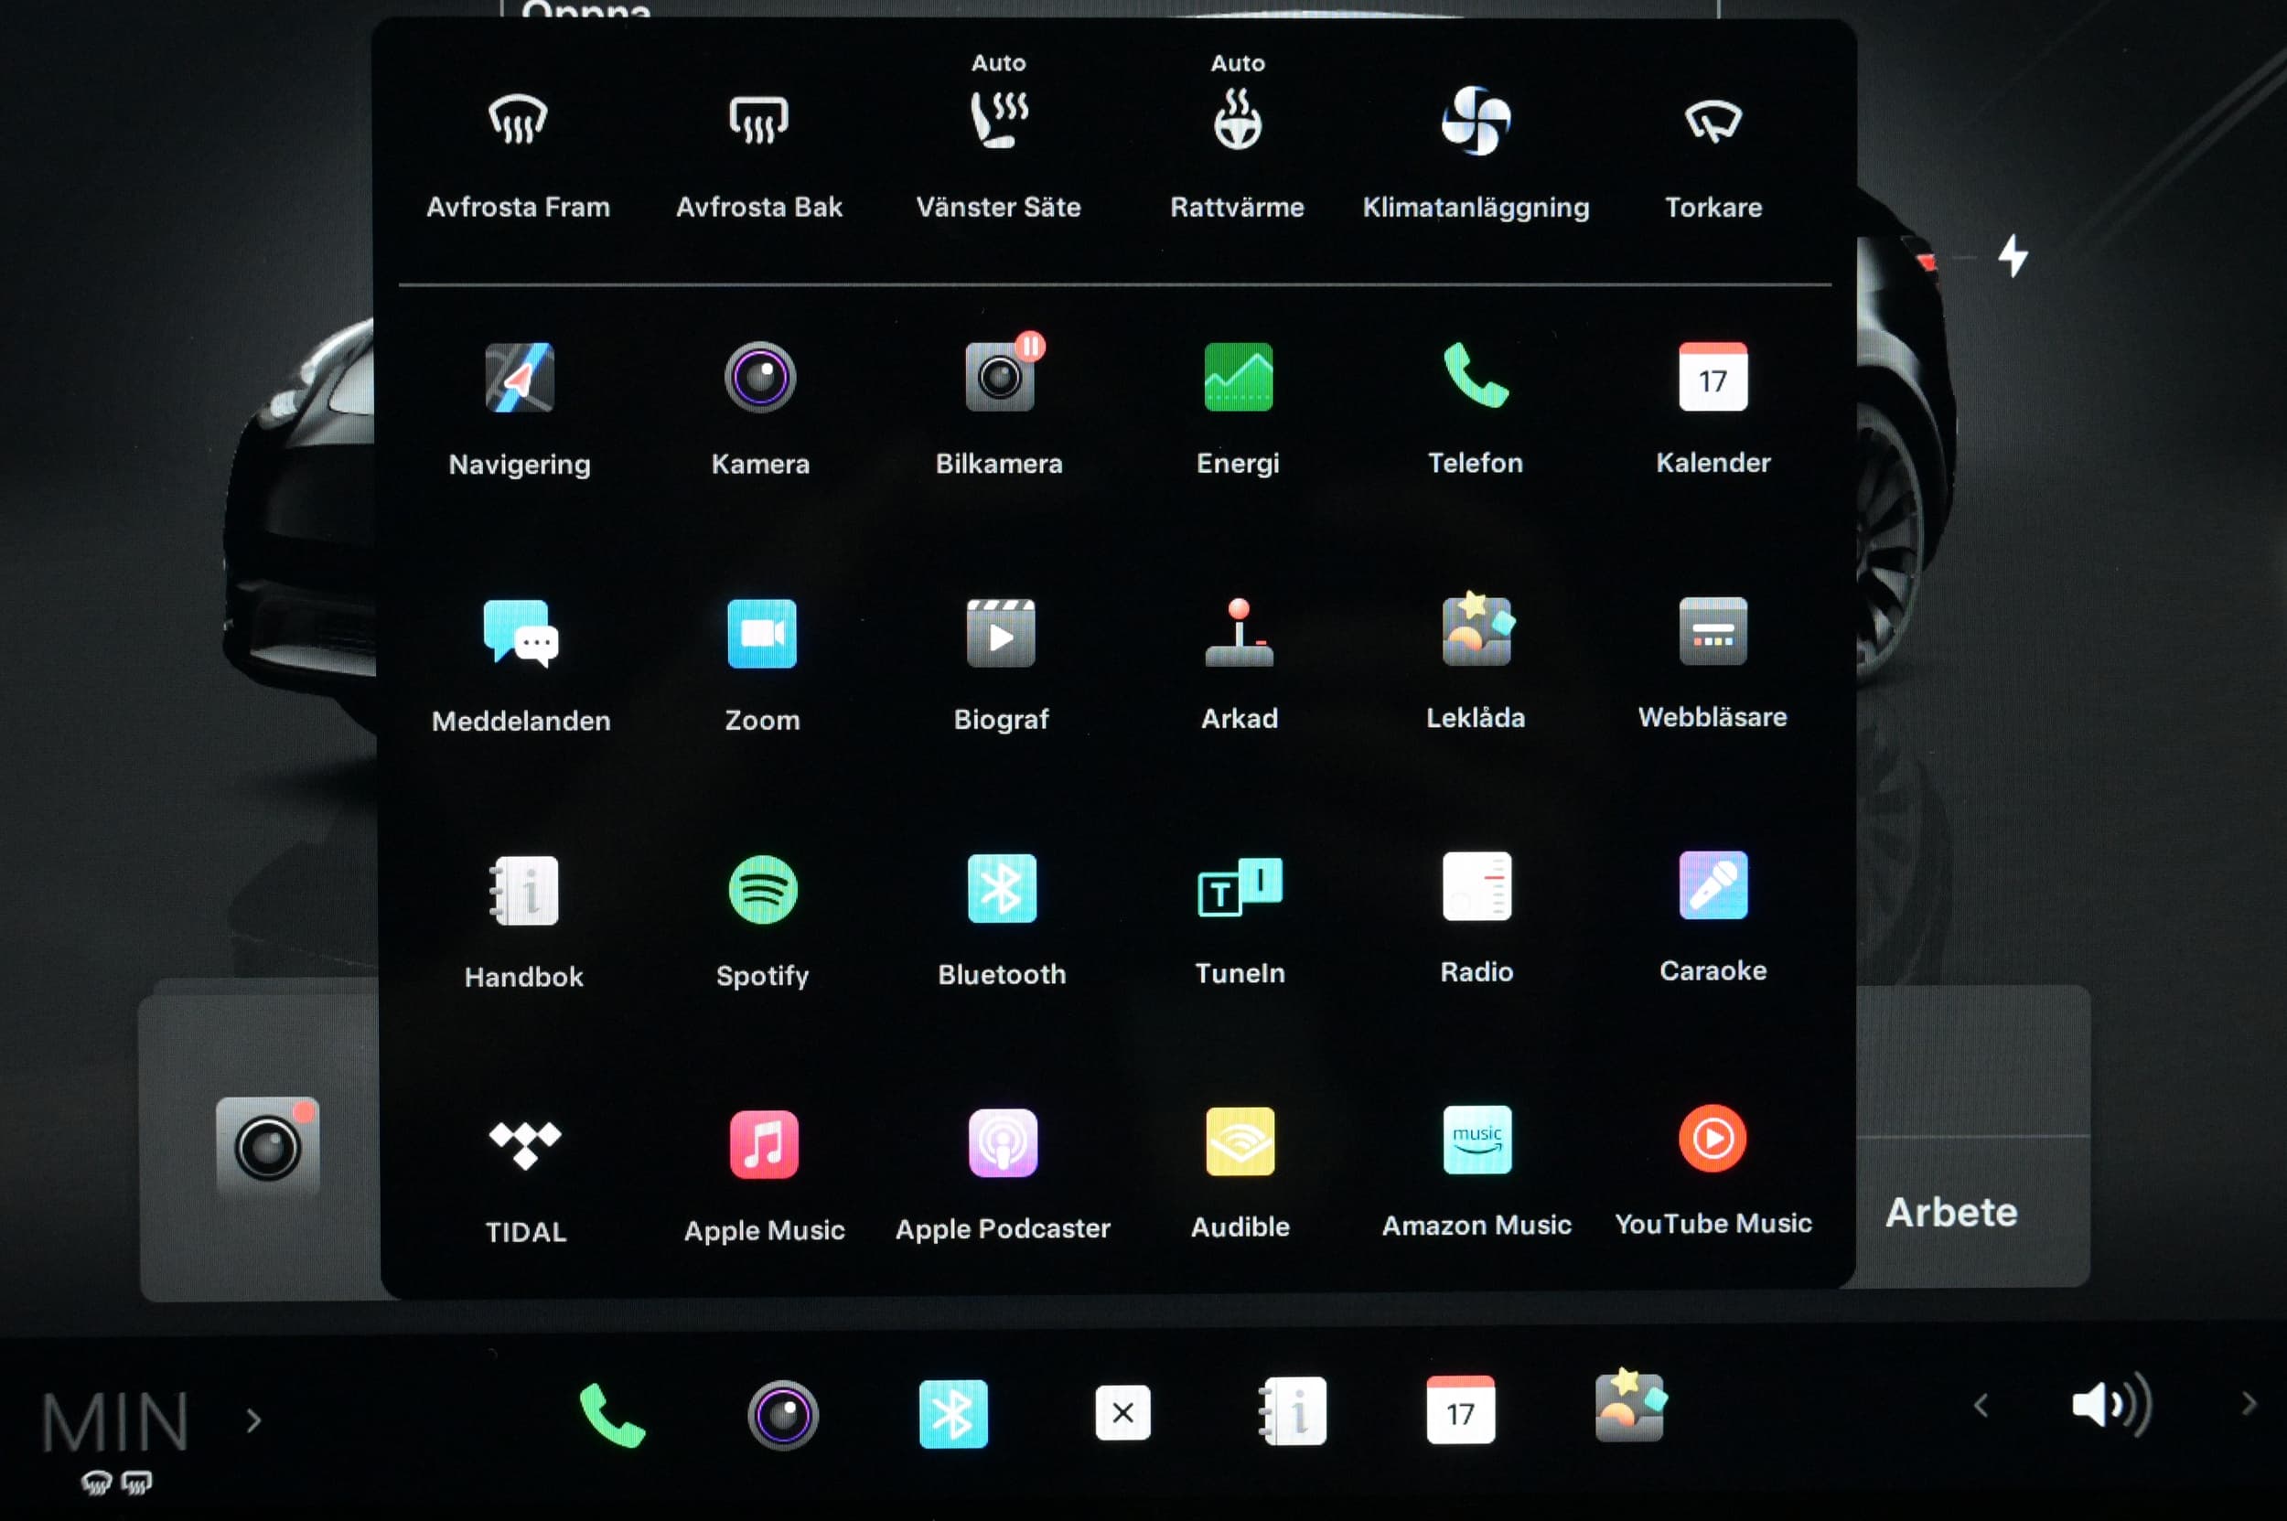Toggle steering wheel heat (Rattvärme)
Screen dimensions: 2287x1521
(1237, 119)
